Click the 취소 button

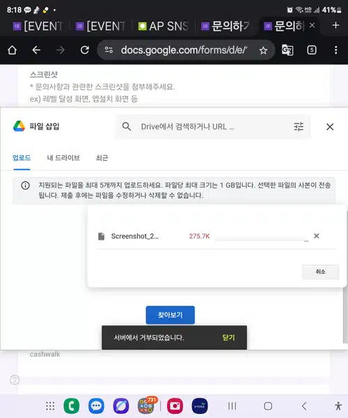click(x=321, y=272)
